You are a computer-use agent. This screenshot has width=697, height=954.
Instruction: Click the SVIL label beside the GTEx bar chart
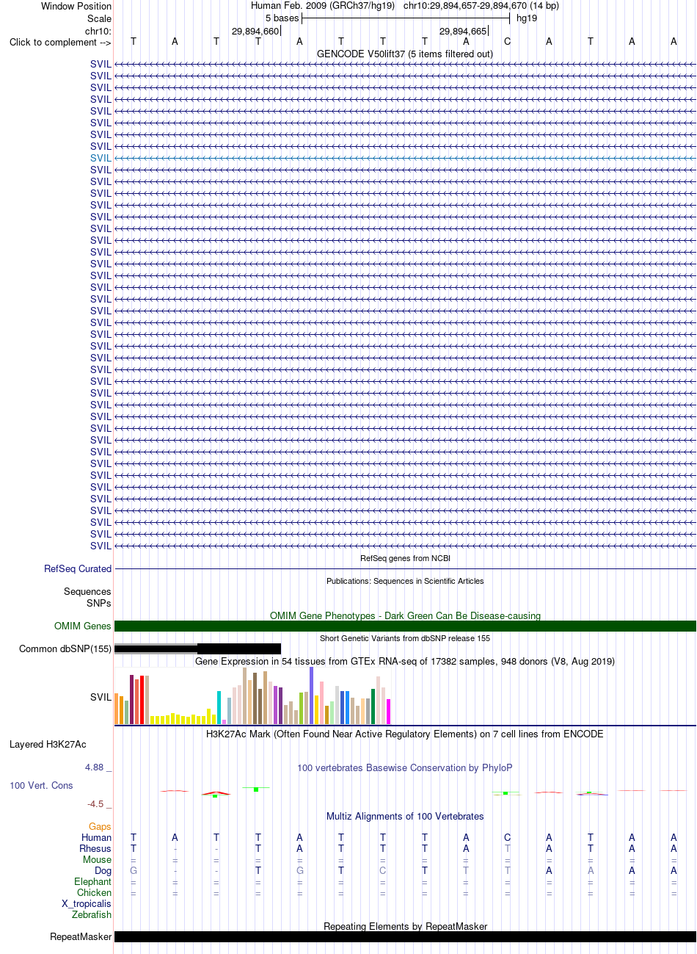(x=101, y=697)
